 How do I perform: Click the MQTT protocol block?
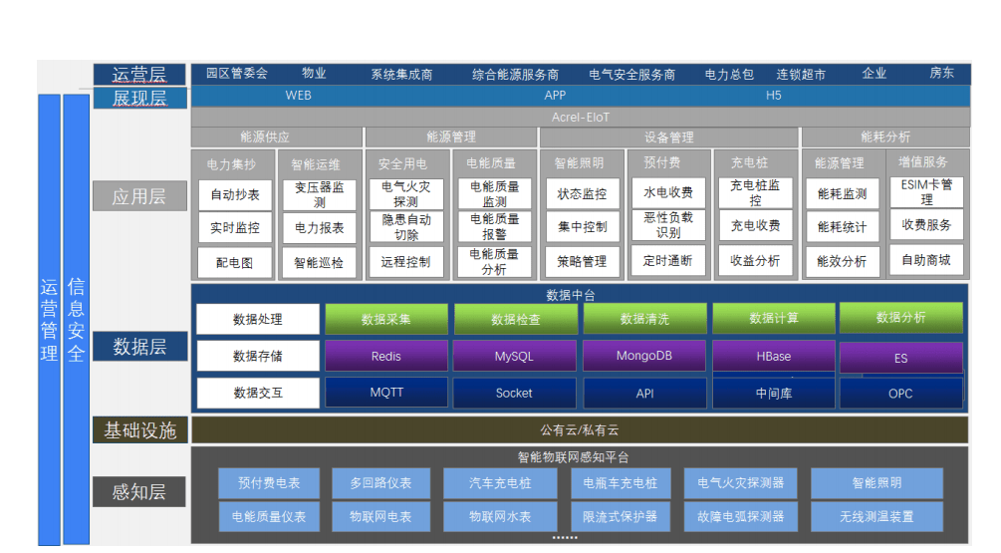tap(386, 393)
